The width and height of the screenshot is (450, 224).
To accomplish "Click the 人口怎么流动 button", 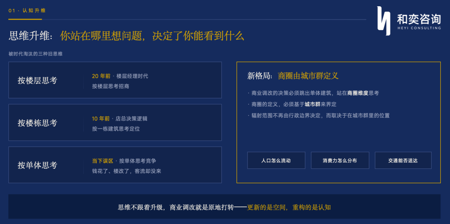I will coord(276,160).
